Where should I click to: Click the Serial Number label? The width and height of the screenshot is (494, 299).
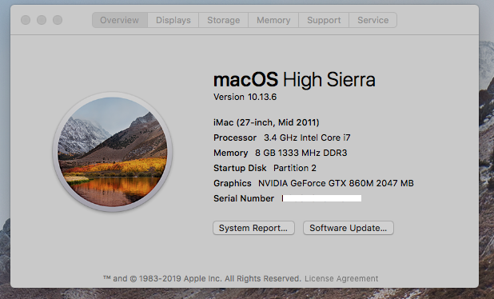[244, 198]
